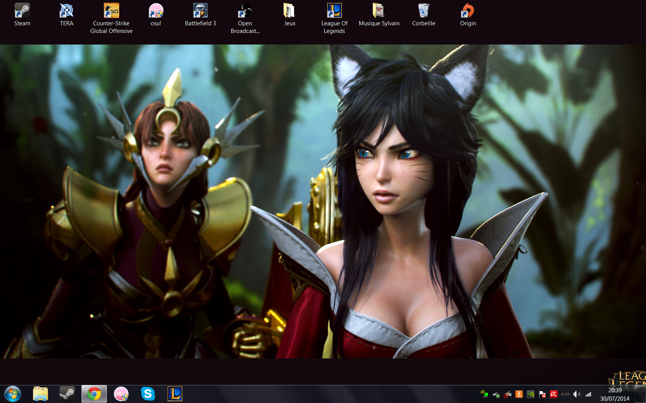Viewport: 646px width, 403px height.
Task: Select the Open Broadcast desktop shortcut
Action: (x=245, y=18)
